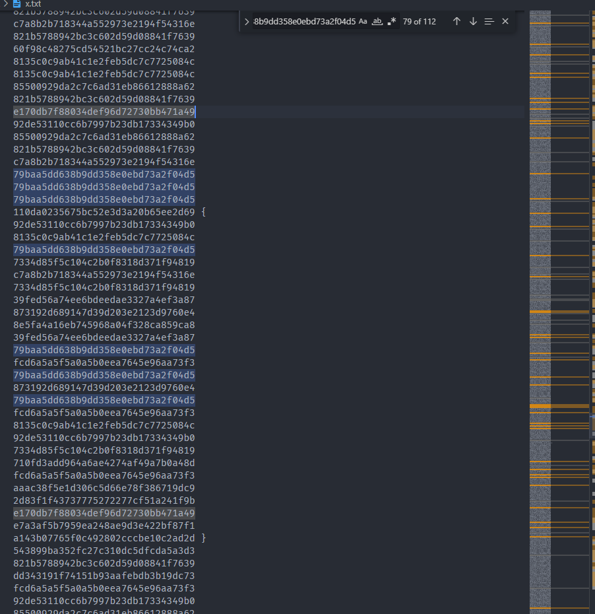Jump to the previous search match
This screenshot has height=614, width=595.
[x=456, y=21]
